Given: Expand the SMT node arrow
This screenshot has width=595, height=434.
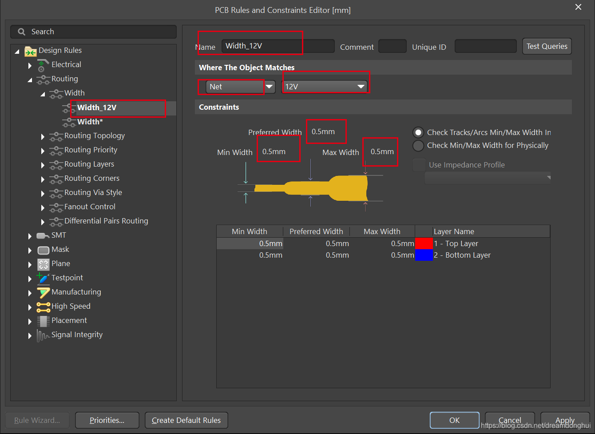Looking at the screenshot, I should (30, 236).
